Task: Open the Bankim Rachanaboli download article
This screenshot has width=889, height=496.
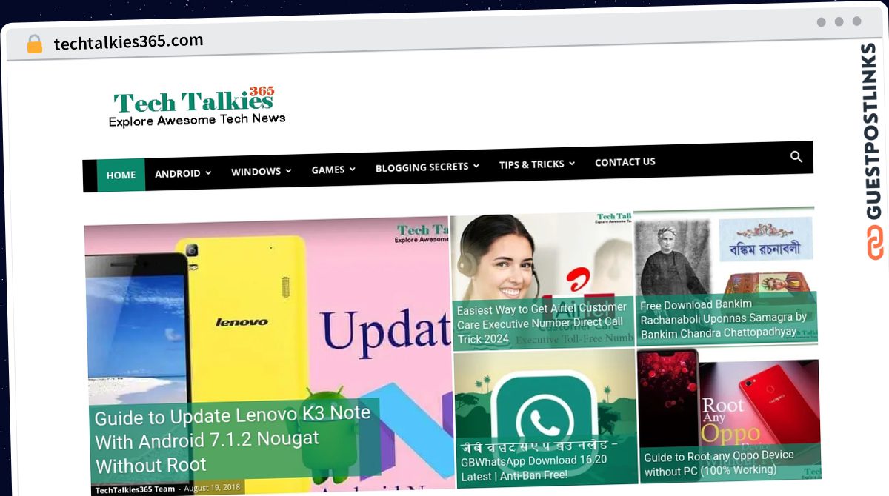Action: (x=724, y=319)
